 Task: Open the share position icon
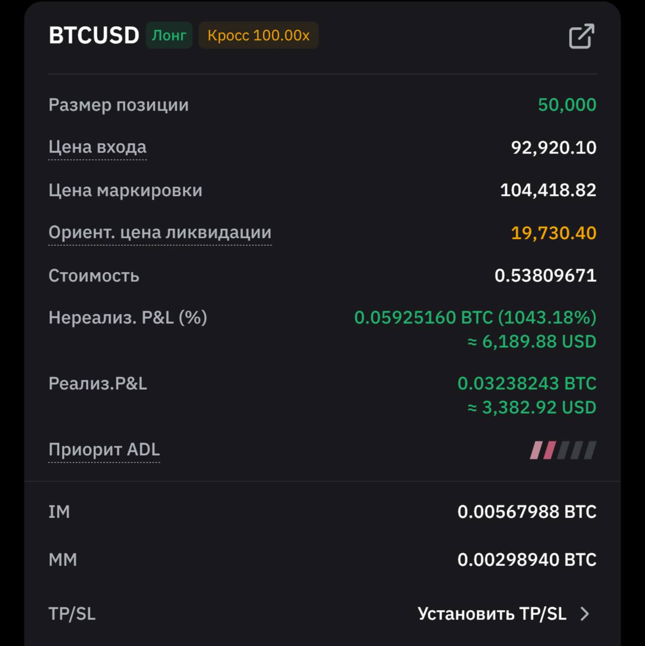581,36
